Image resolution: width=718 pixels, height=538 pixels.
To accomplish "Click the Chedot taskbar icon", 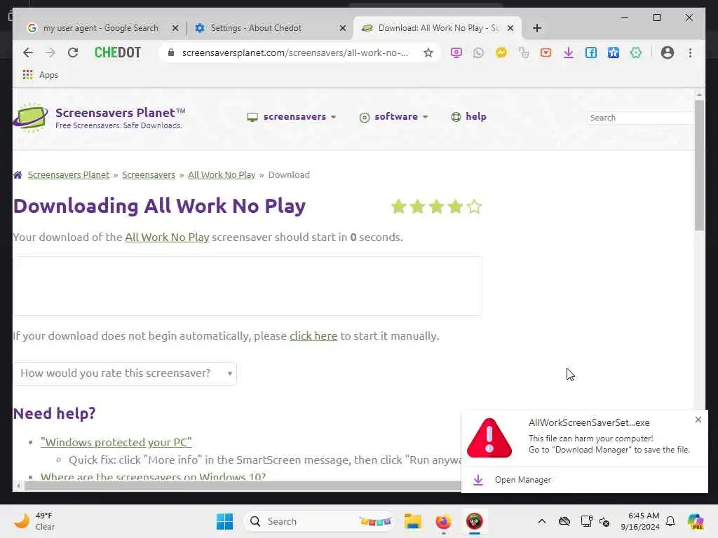I will (x=475, y=521).
